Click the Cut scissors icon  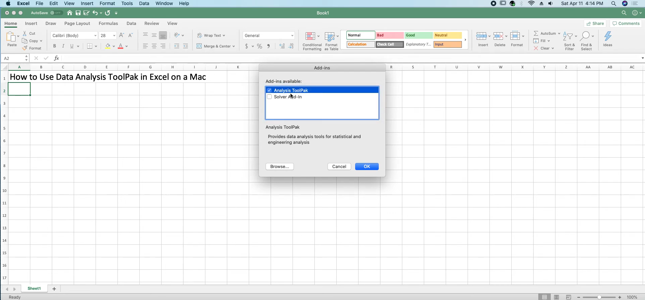pyautogui.click(x=25, y=33)
